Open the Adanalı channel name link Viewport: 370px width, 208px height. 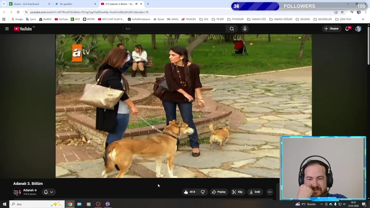click(x=28, y=190)
